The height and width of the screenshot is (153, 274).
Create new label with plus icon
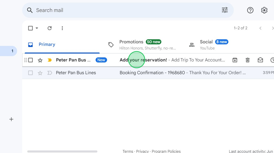tap(11, 119)
